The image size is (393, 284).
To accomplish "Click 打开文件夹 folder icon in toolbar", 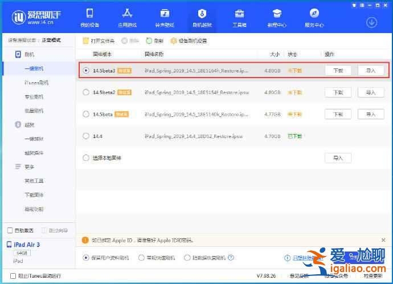I will (x=85, y=41).
